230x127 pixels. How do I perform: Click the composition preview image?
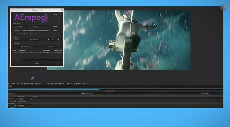click(119, 40)
